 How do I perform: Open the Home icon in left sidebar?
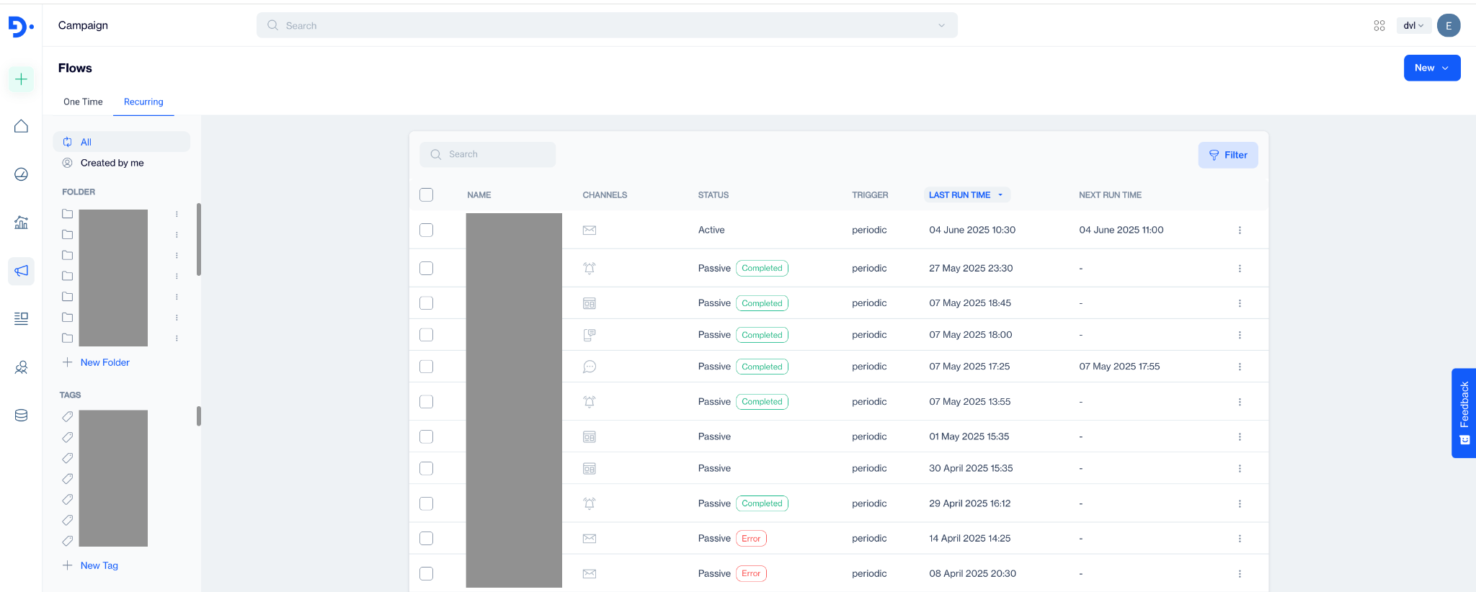[22, 127]
